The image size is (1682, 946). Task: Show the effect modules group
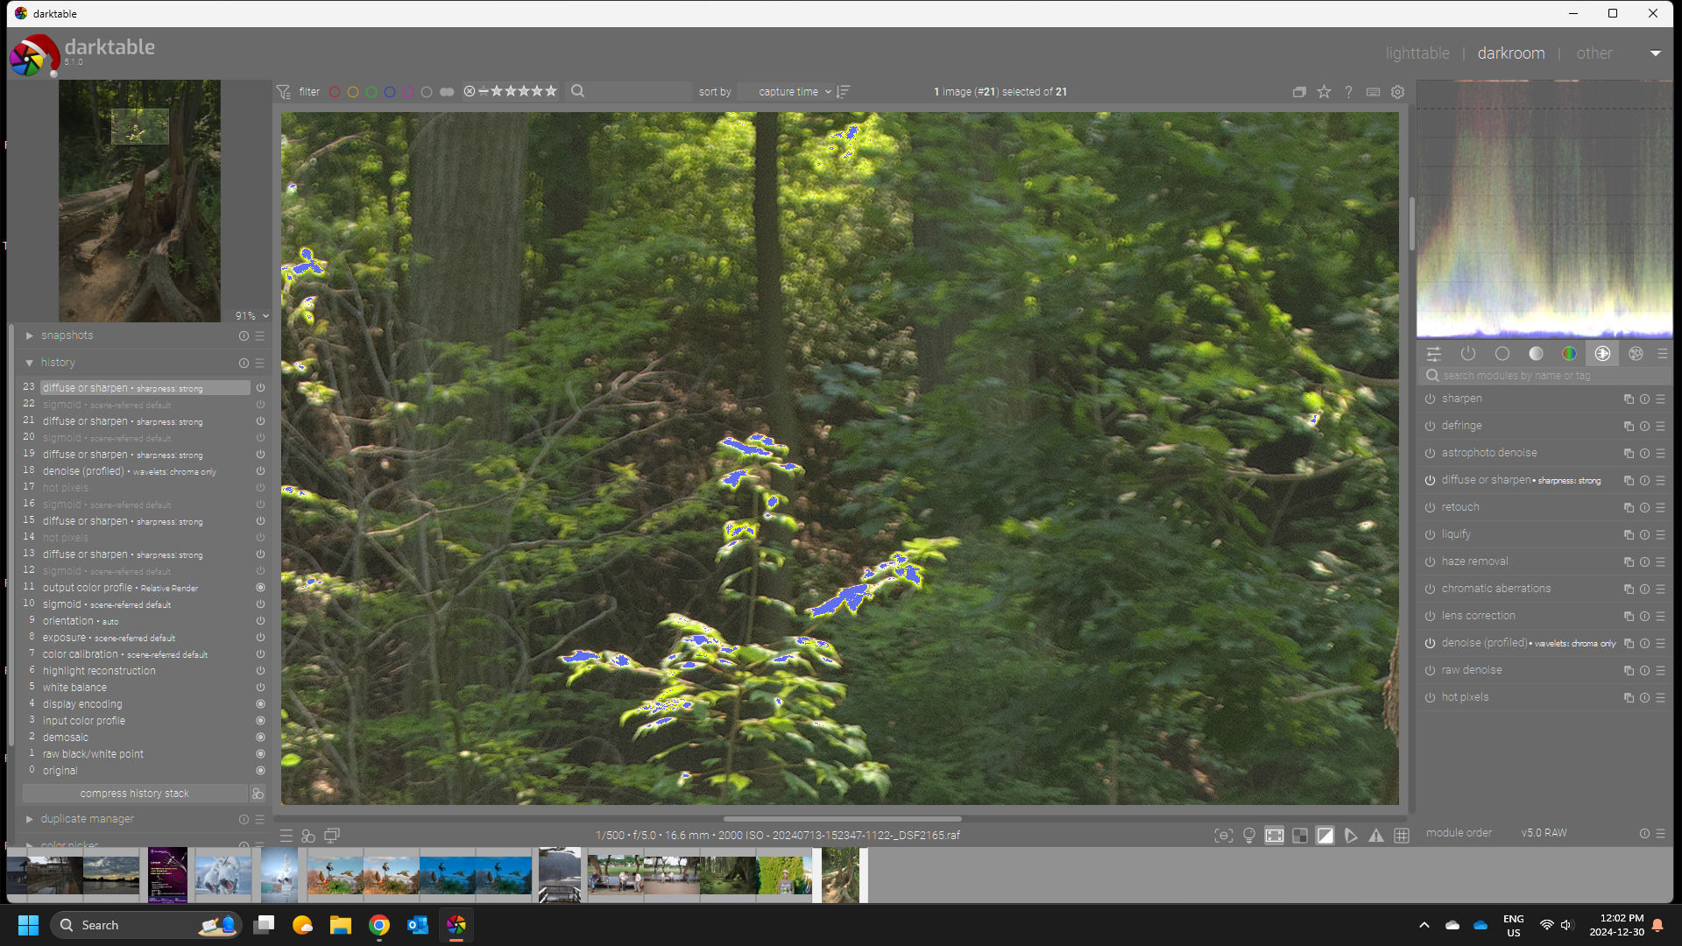1636,354
